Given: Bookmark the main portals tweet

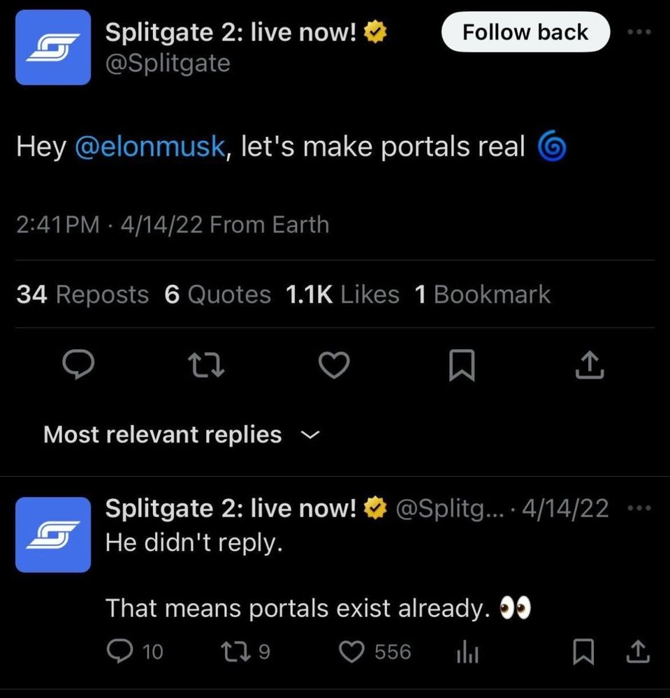Looking at the screenshot, I should (462, 366).
